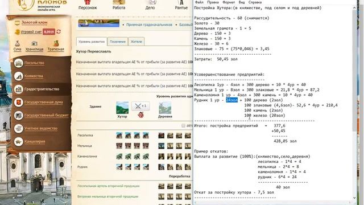
Task: Click the river landscape banner image
Action: (98, 23)
